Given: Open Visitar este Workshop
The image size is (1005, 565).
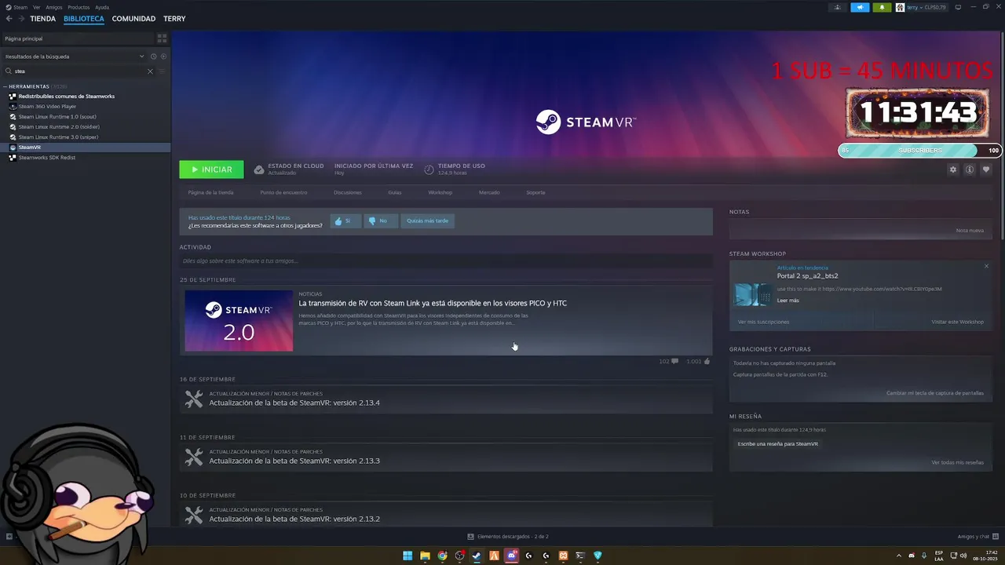Looking at the screenshot, I should pyautogui.click(x=957, y=322).
